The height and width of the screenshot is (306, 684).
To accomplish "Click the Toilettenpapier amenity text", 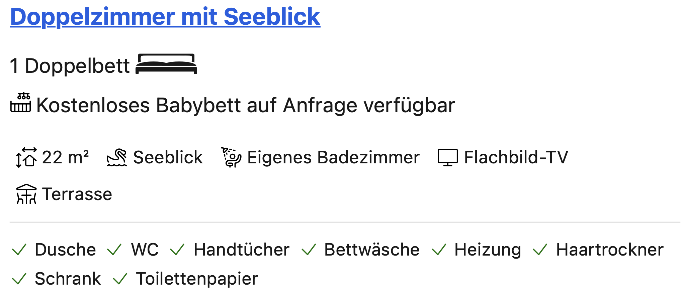I will pos(197,279).
